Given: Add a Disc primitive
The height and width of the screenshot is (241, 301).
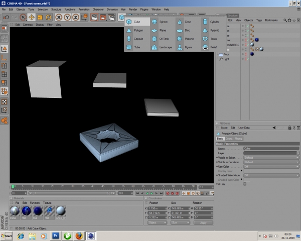Looking at the screenshot, I should pos(188,30).
